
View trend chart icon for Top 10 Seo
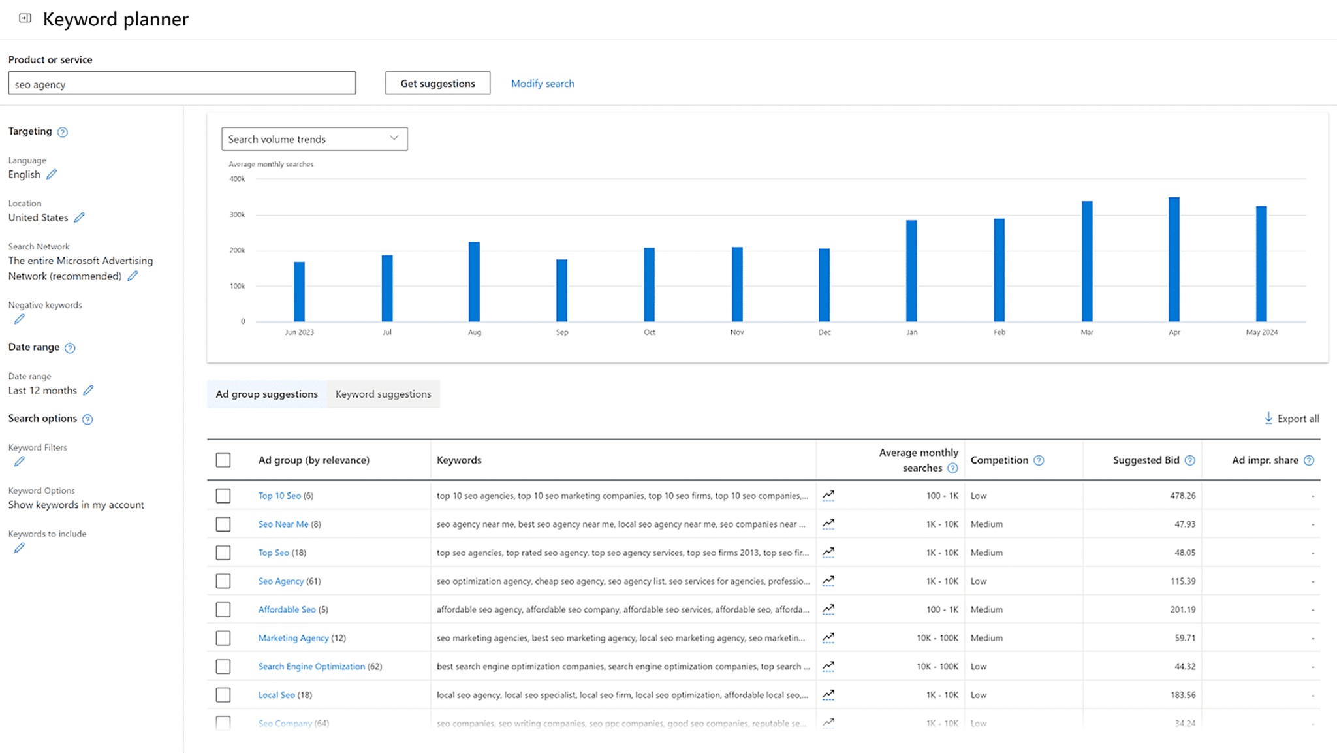[828, 495]
